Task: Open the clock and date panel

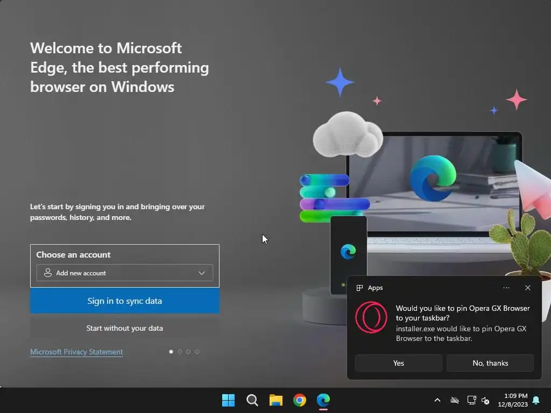Action: tap(513, 400)
